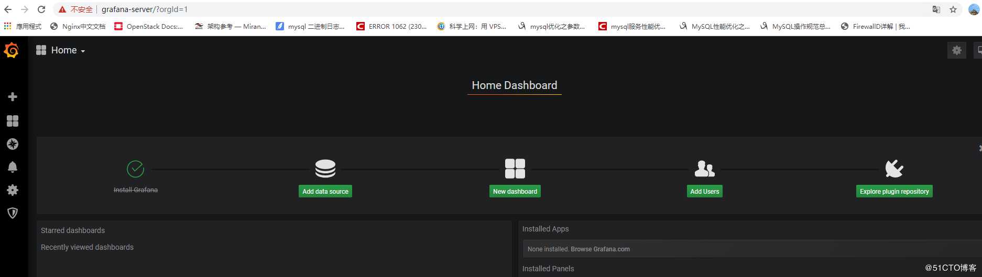The width and height of the screenshot is (982, 277).
Task: Click the dashboard grid icon beside Home title
Action: point(41,50)
